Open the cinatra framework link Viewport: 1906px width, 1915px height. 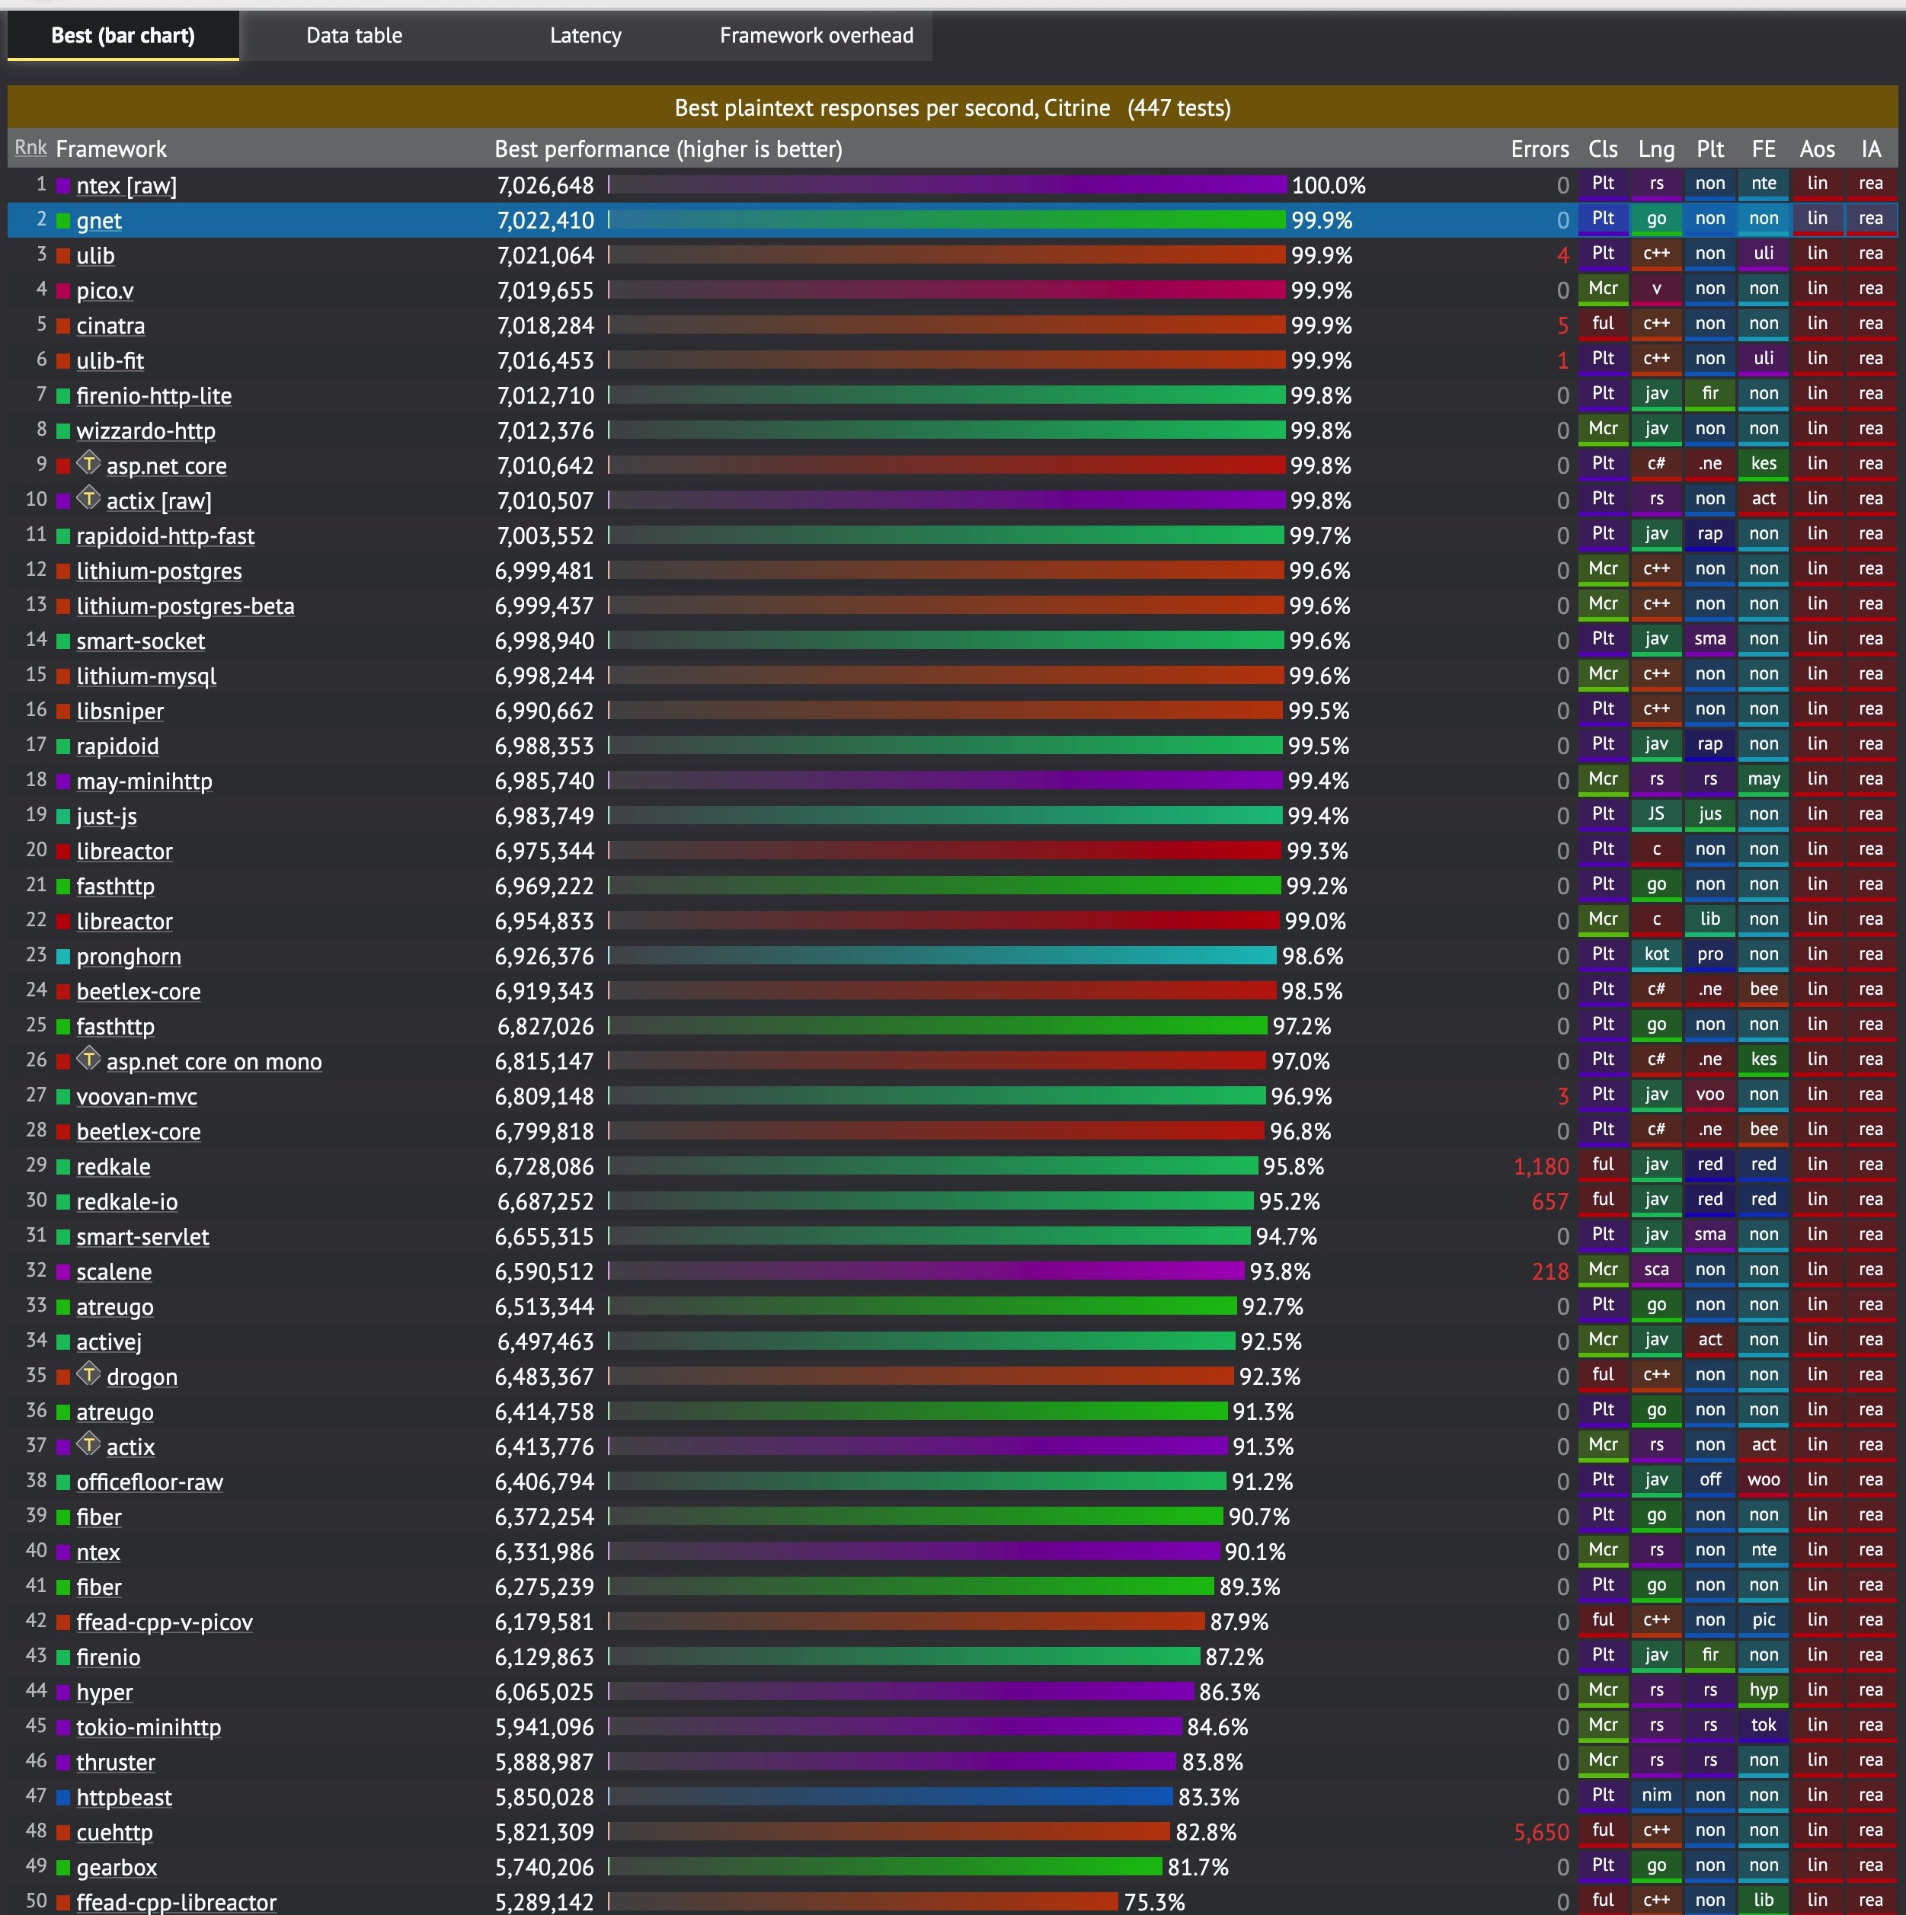click(x=110, y=326)
